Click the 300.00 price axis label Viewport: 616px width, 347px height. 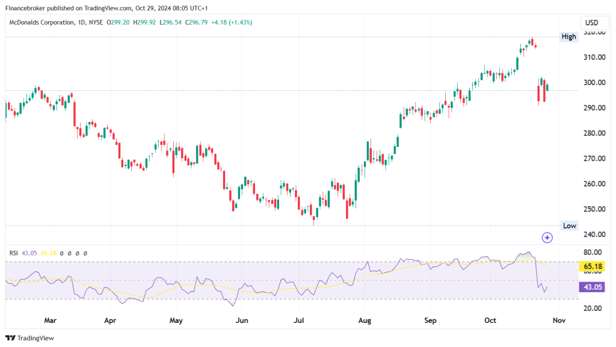pyautogui.click(x=594, y=82)
